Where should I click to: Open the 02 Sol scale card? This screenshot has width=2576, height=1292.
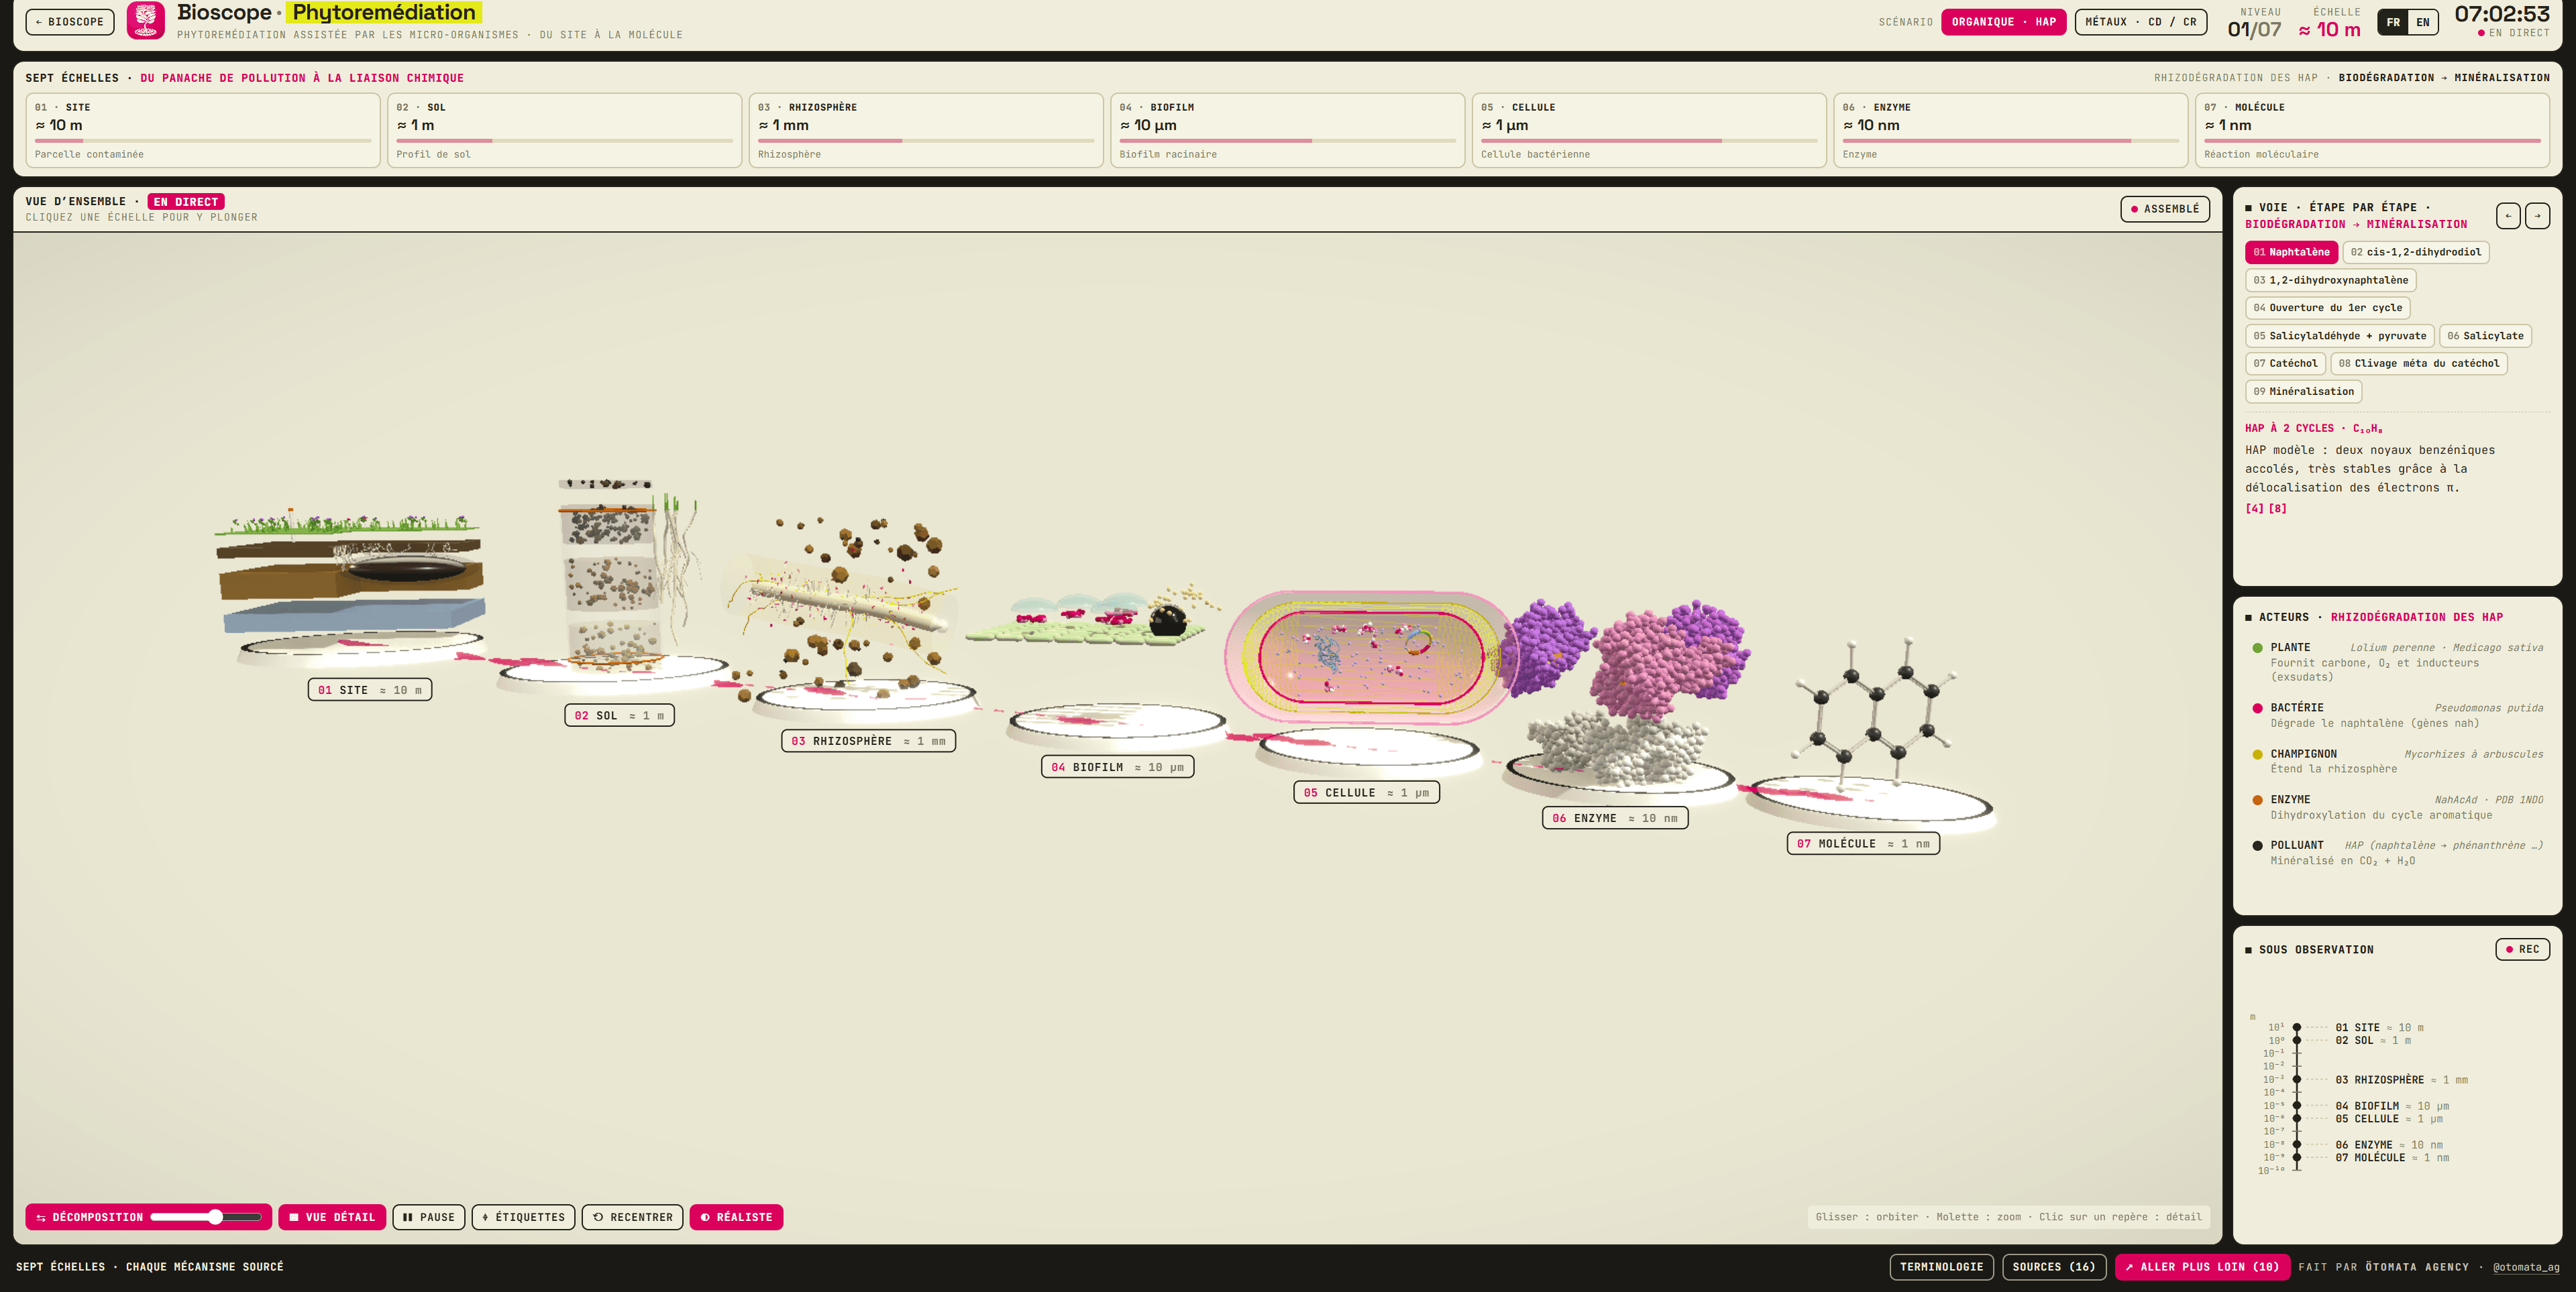point(564,130)
